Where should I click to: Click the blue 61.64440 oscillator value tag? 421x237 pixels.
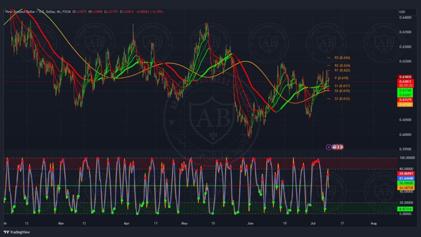click(x=406, y=178)
